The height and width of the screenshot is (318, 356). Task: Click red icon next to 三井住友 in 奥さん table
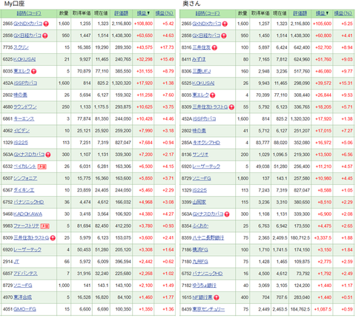(x=214, y=48)
